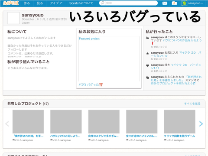Click the previous arrow in shared projects carousel
The width and height of the screenshot is (208, 156).
(x=7, y=124)
